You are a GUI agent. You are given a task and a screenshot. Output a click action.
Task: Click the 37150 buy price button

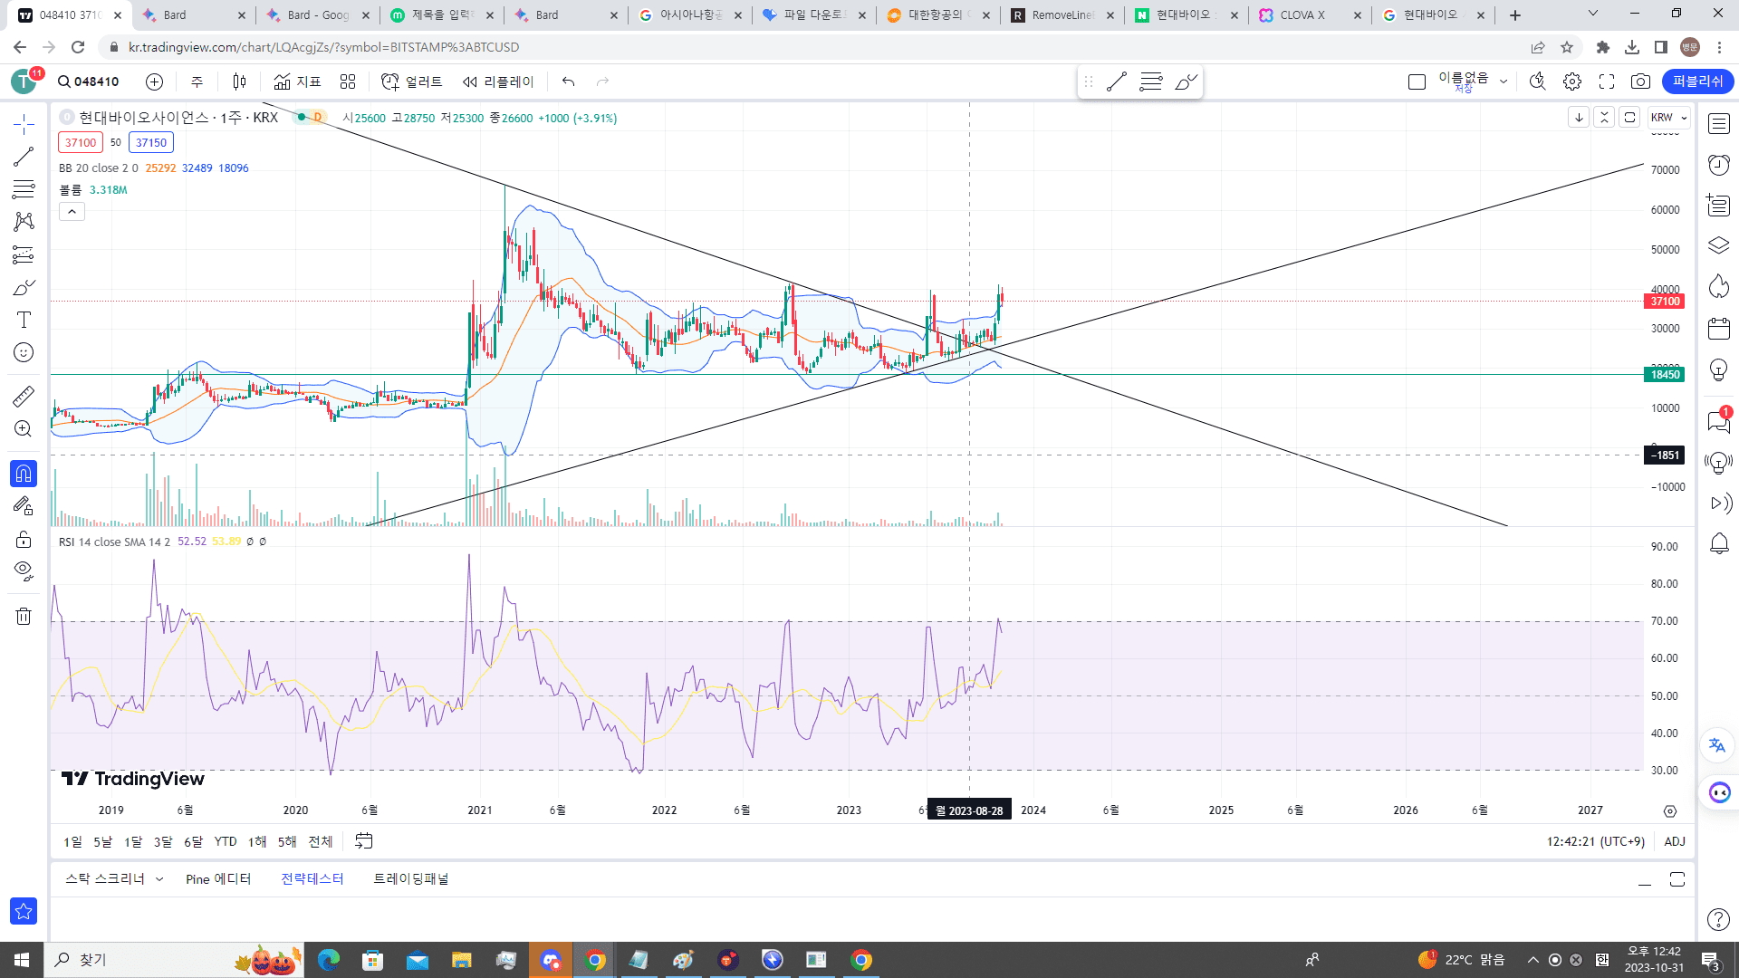point(151,142)
